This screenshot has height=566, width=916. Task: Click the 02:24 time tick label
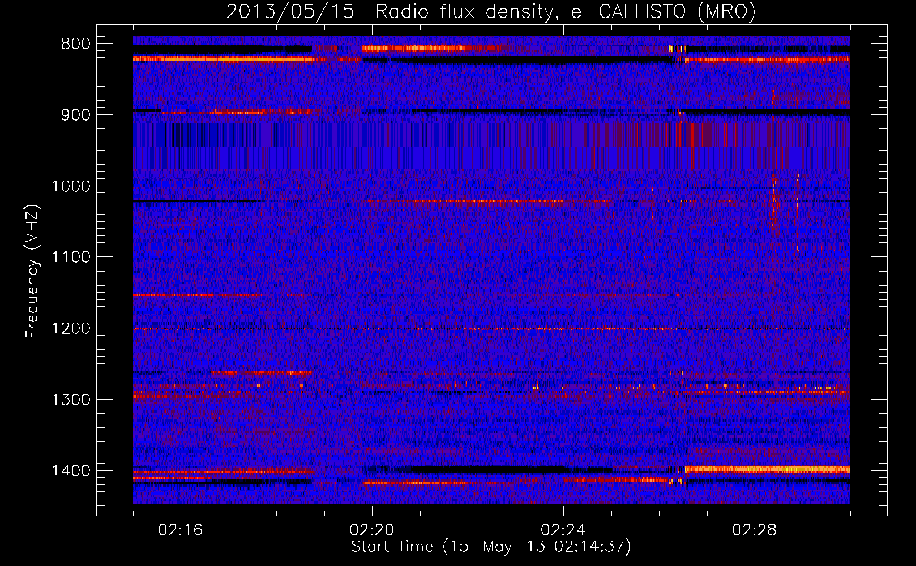tap(563, 530)
